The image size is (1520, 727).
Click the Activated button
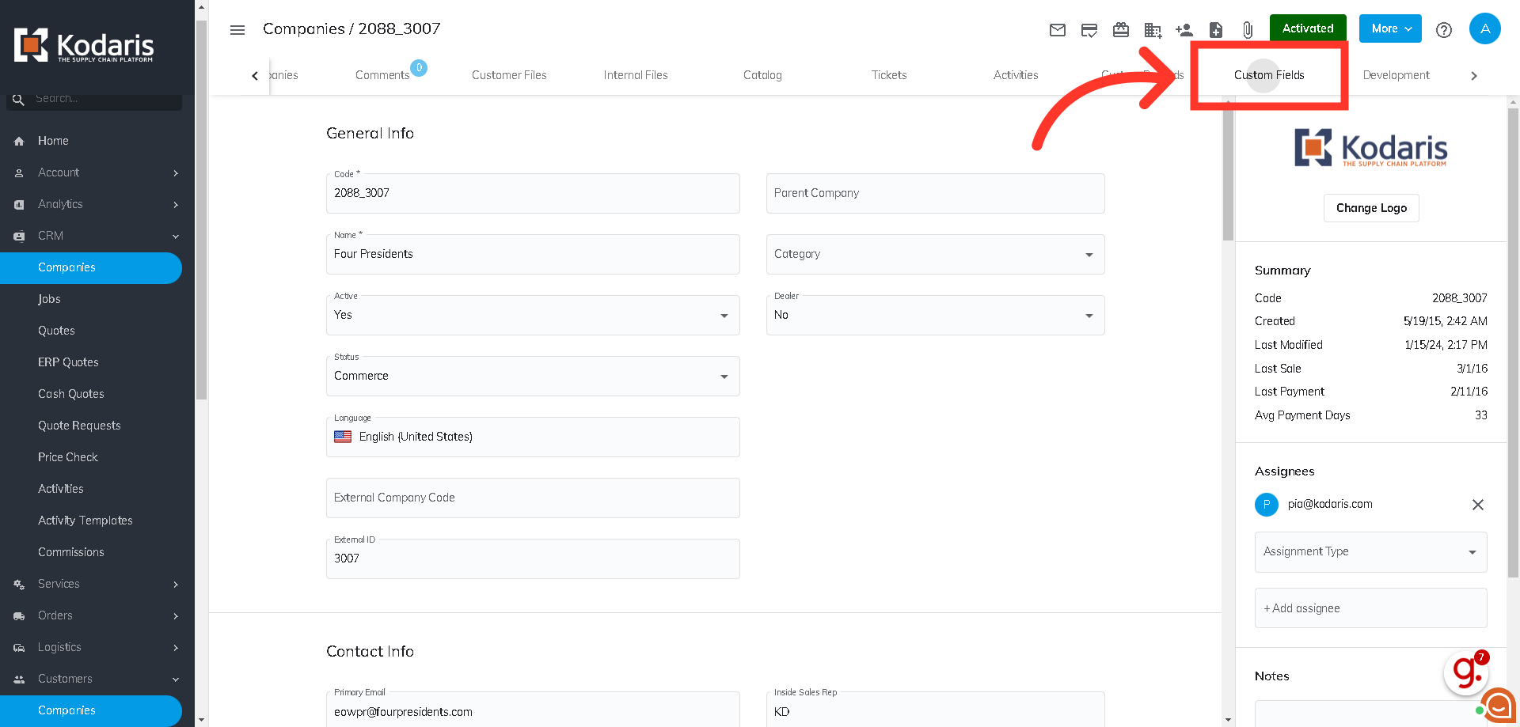(x=1308, y=28)
